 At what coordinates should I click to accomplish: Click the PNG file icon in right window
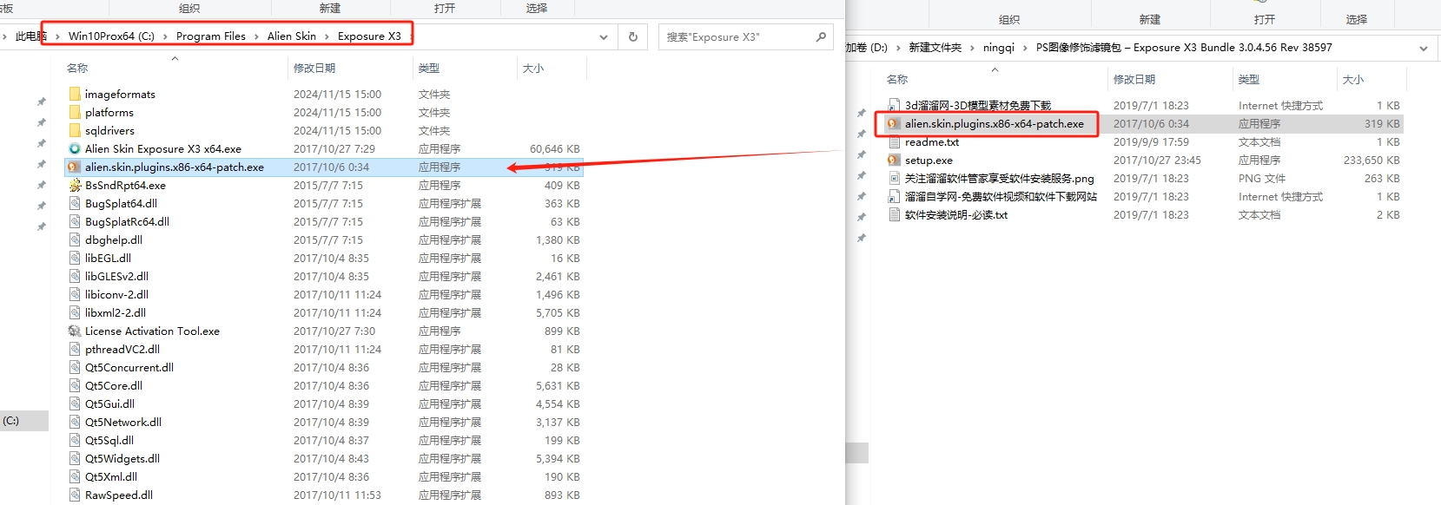(x=894, y=178)
